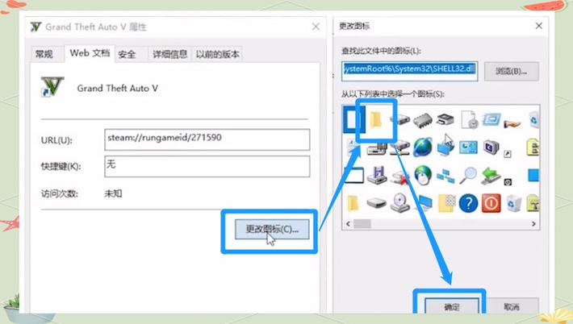573x324 pixels.
Task: Click the 取消 button
Action: pos(511,306)
